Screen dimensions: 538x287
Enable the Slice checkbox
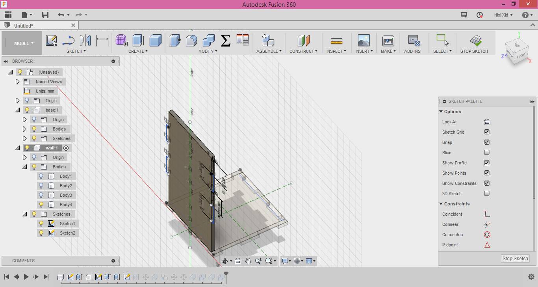pyautogui.click(x=487, y=153)
